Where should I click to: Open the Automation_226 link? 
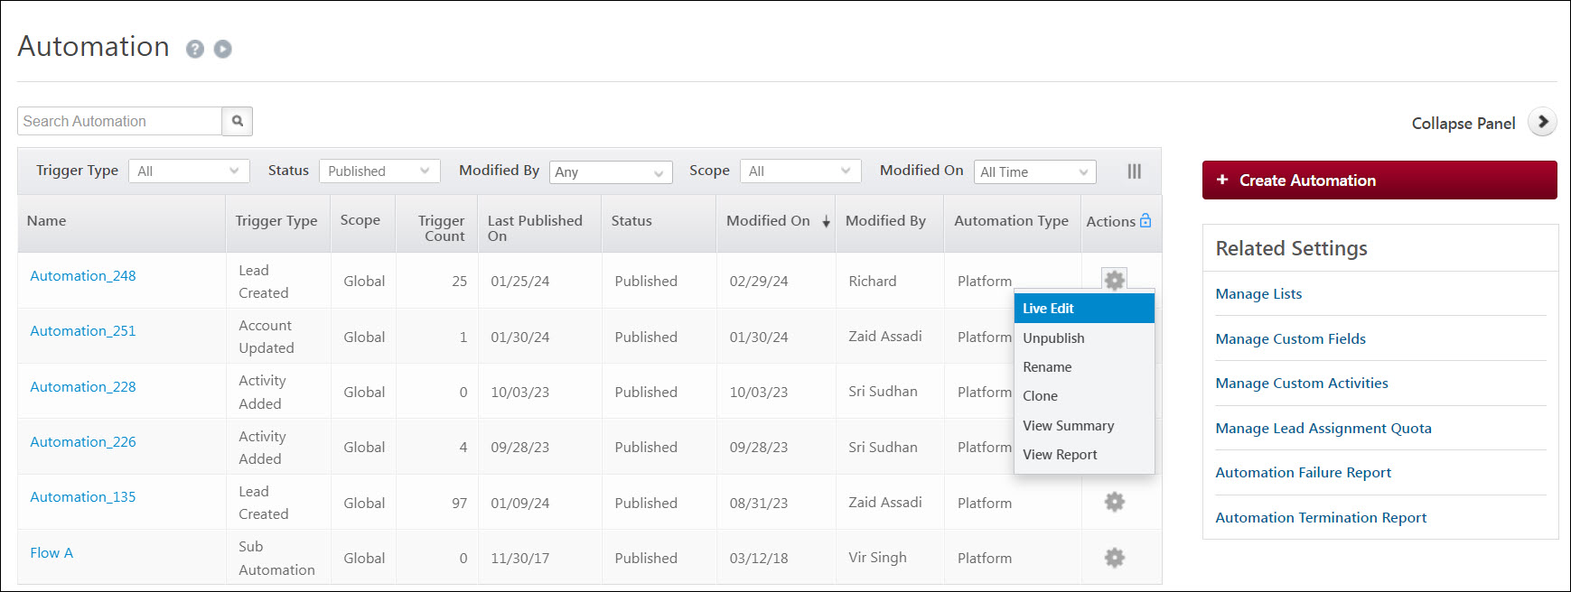tap(83, 441)
